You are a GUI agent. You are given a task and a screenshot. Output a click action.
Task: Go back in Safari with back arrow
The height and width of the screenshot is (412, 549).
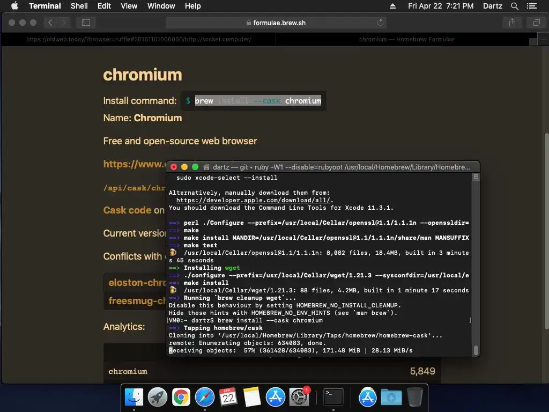pyautogui.click(x=50, y=23)
